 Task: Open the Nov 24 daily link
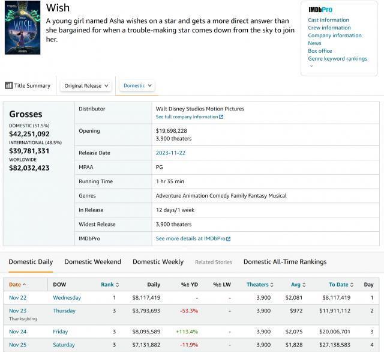pyautogui.click(x=17, y=332)
